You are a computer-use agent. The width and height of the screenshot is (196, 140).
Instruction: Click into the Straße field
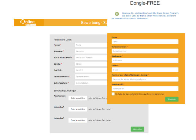click(x=91, y=64)
